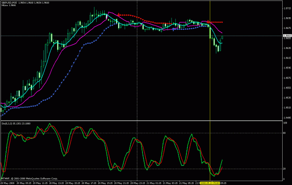Click the 21 May 01:15 time axis label
292x185 pixels.
(154, 183)
